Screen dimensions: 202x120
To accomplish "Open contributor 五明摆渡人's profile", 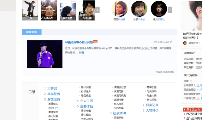I will pos(190,85).
